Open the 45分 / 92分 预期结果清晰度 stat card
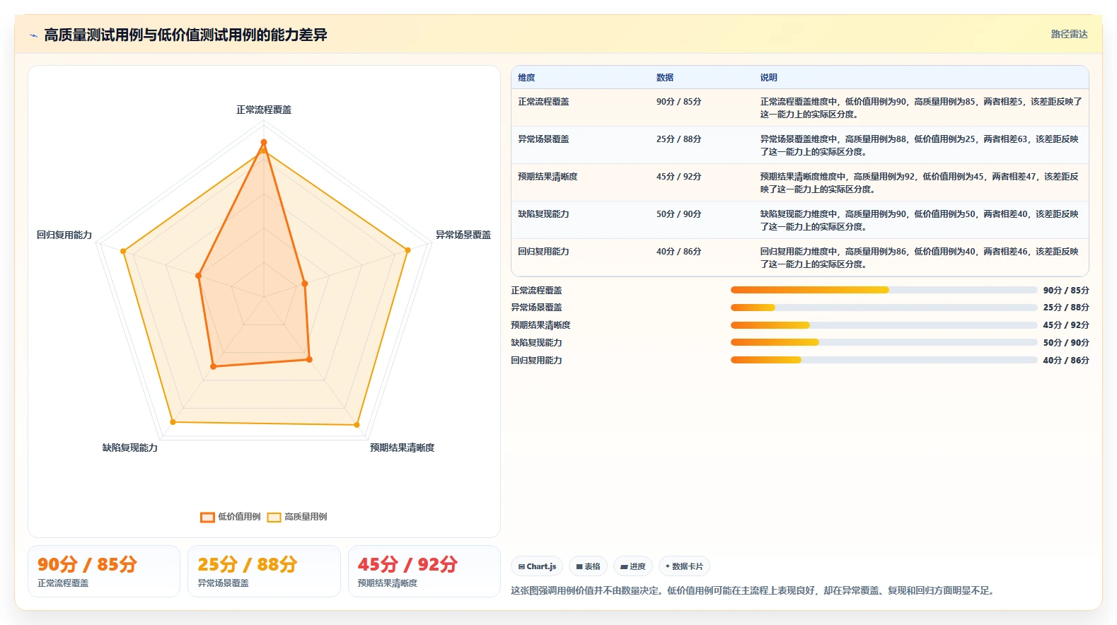 click(x=424, y=571)
